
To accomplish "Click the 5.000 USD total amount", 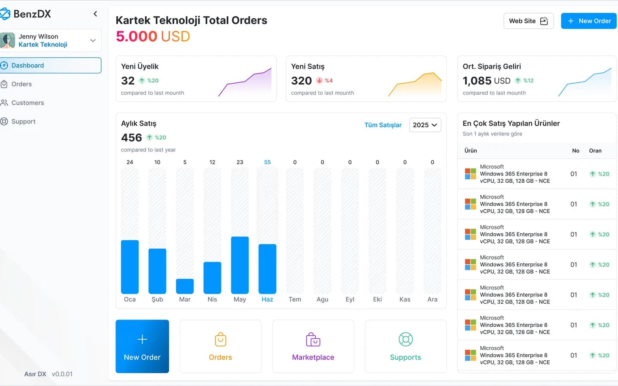I will [x=153, y=36].
